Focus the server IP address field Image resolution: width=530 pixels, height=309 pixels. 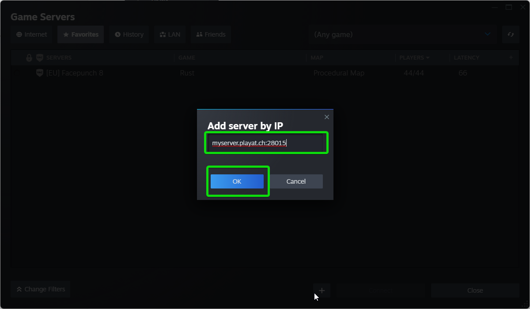266,143
